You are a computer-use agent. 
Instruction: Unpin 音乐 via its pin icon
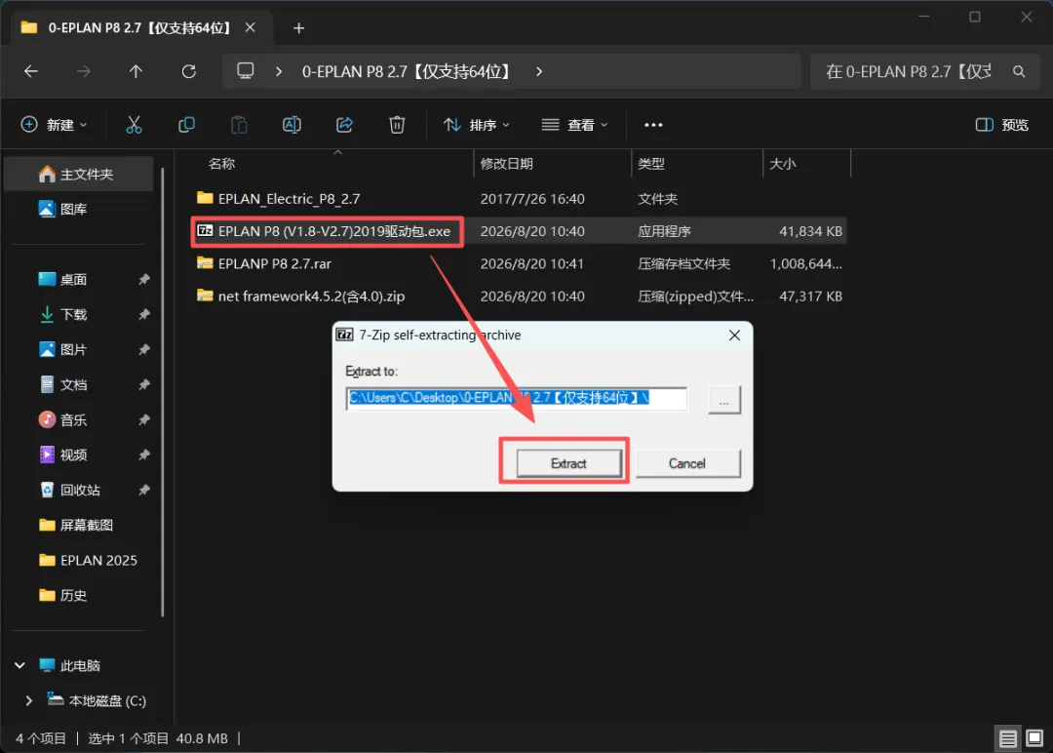(143, 419)
